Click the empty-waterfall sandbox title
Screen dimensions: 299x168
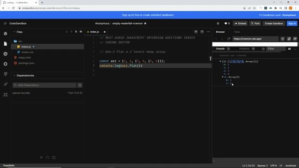coord(128,23)
